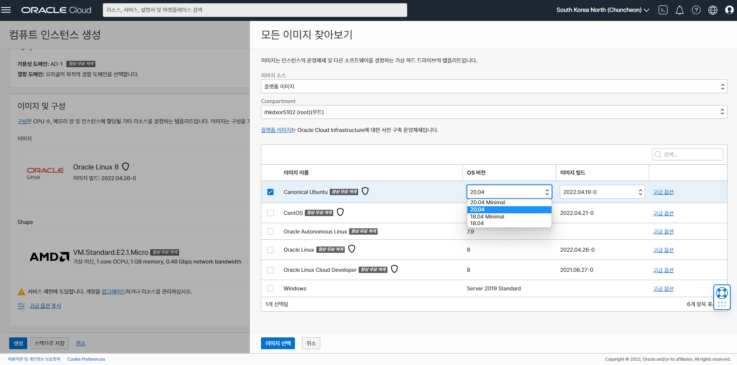The height and width of the screenshot is (365, 737).
Task: Open the Compartment dropdown rhkdxor5102
Action: tap(494, 112)
